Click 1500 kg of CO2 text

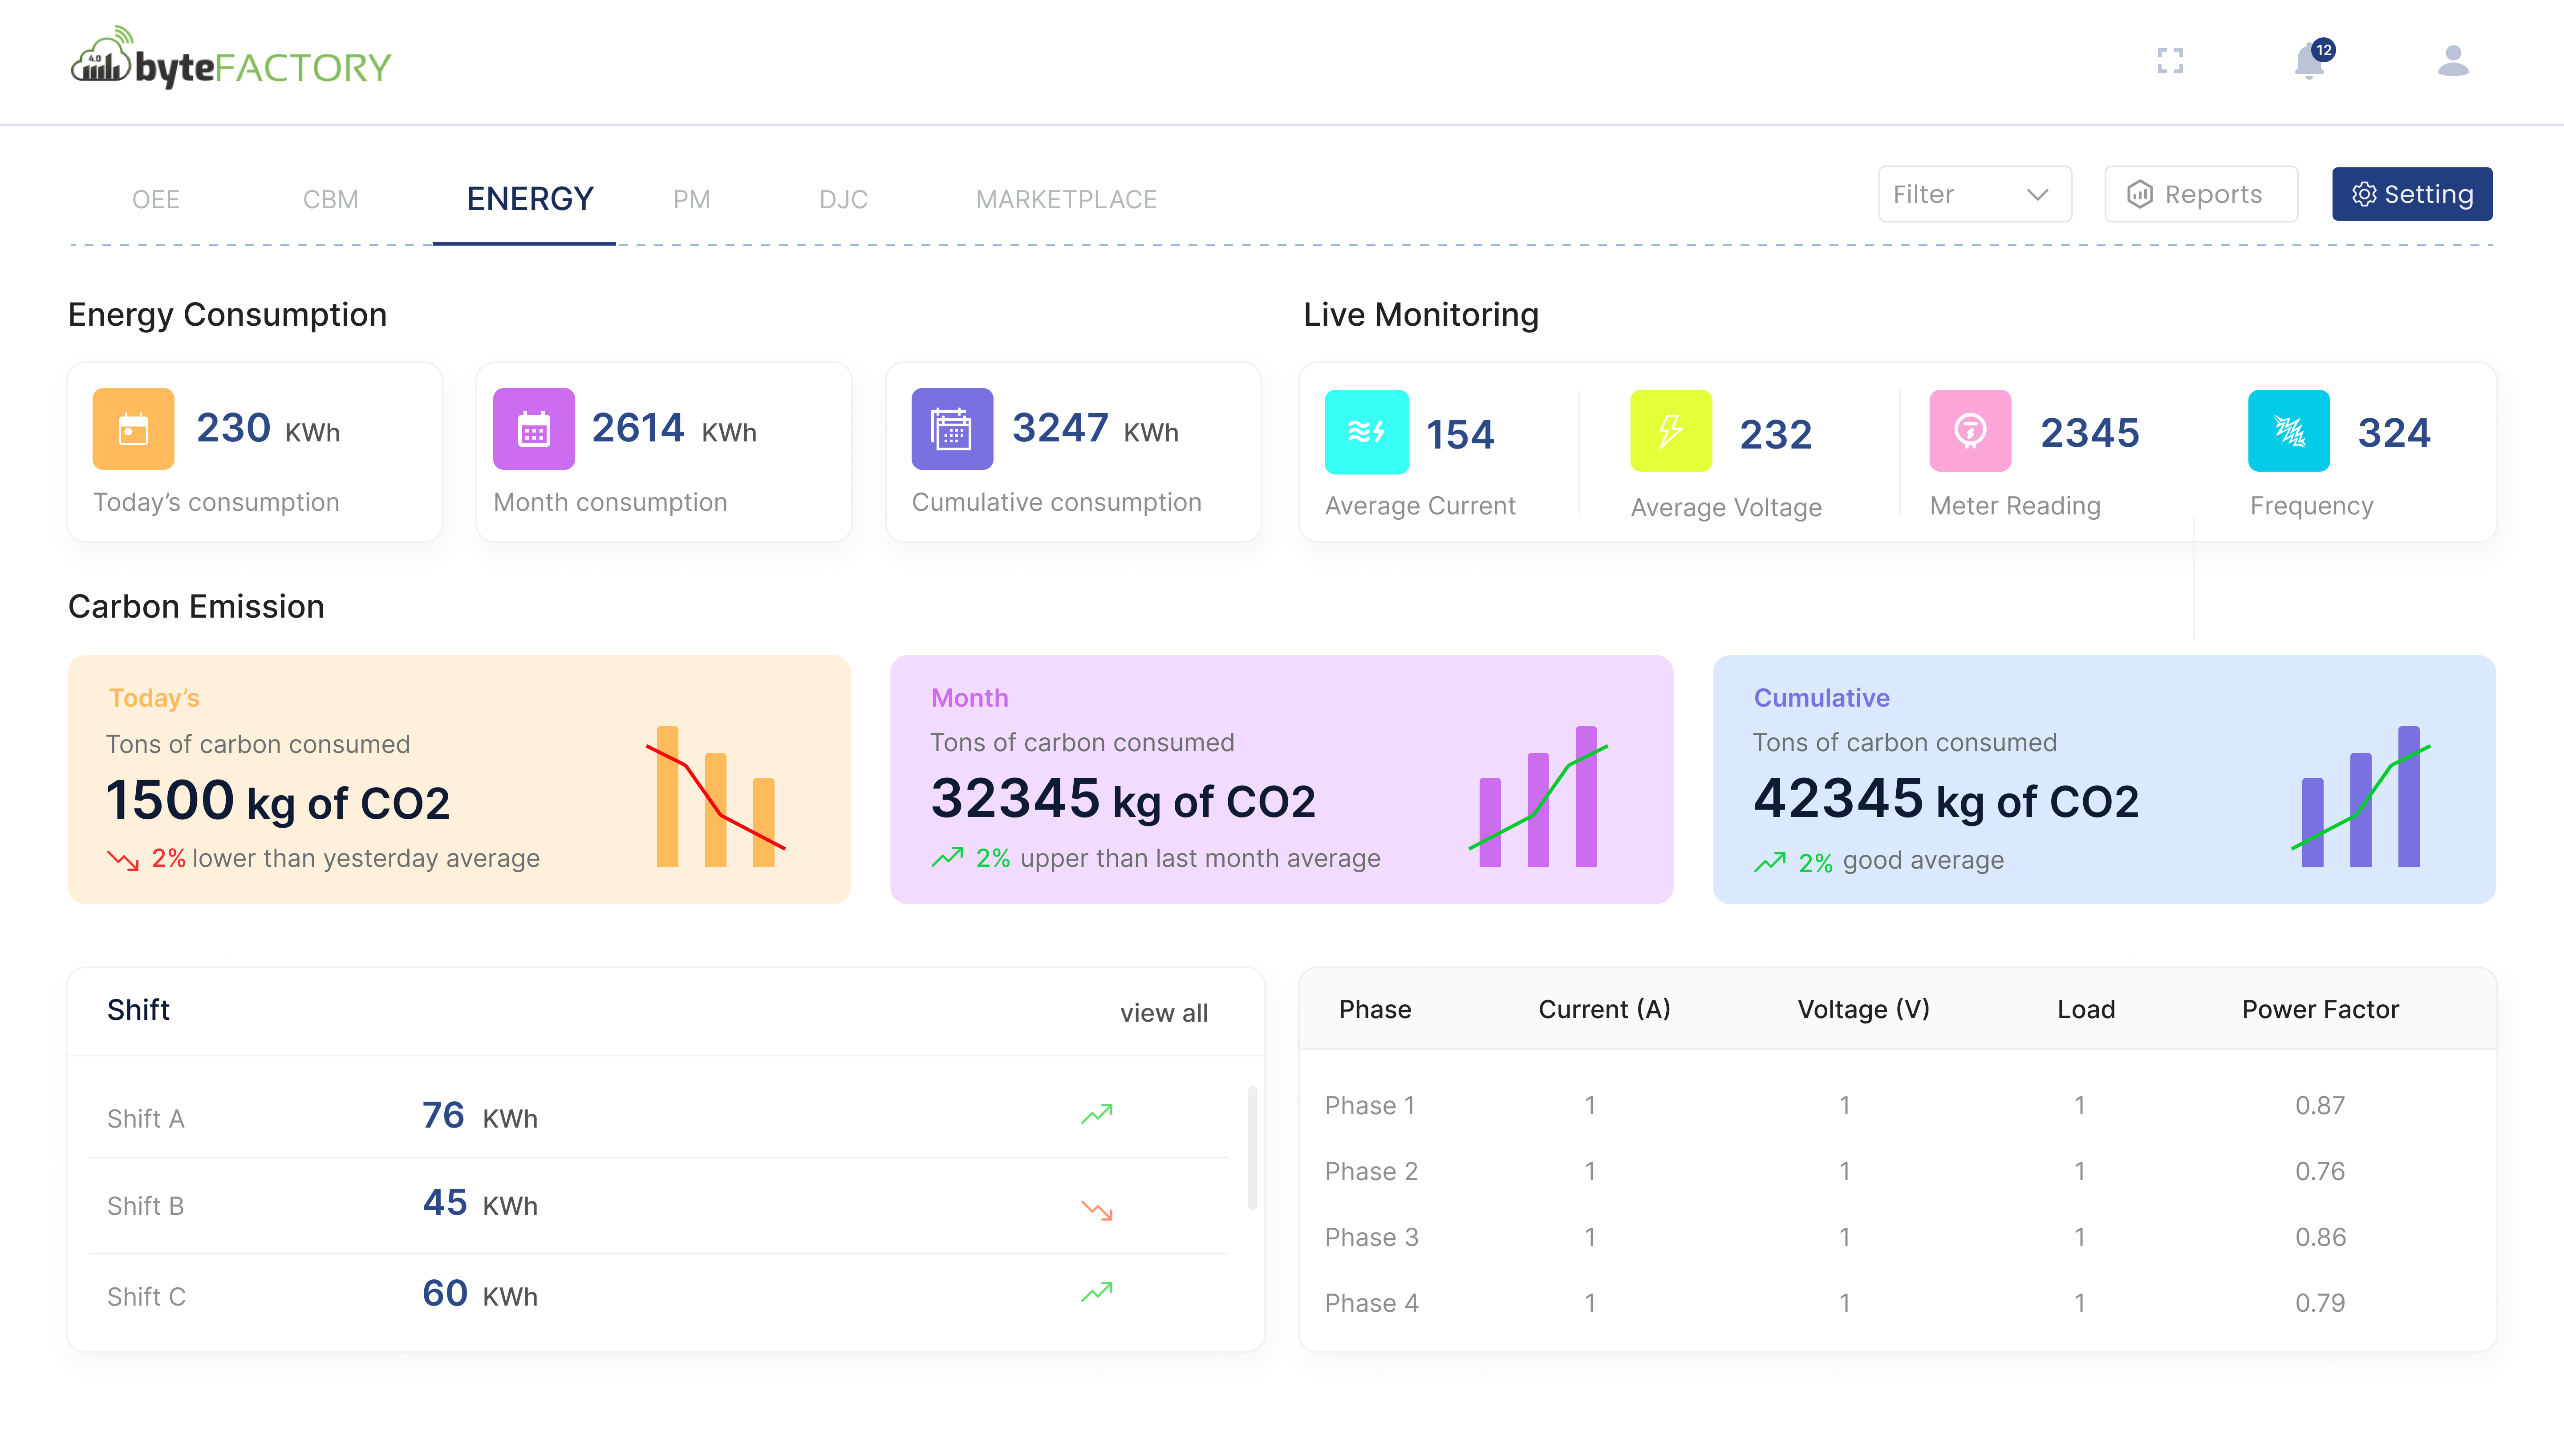click(x=278, y=801)
